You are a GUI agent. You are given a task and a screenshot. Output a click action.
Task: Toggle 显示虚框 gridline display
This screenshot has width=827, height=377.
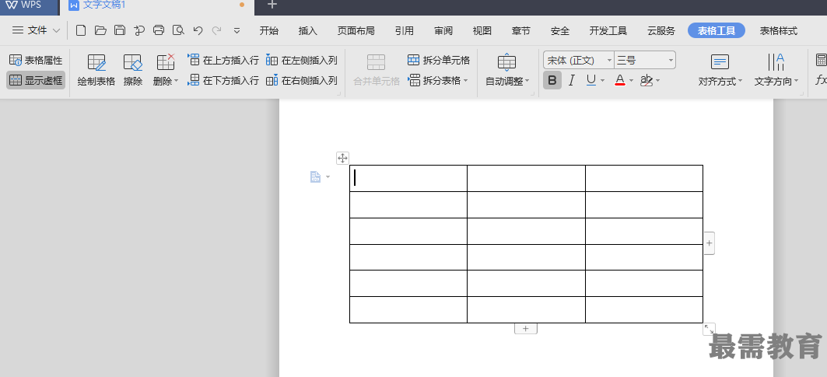pos(36,80)
